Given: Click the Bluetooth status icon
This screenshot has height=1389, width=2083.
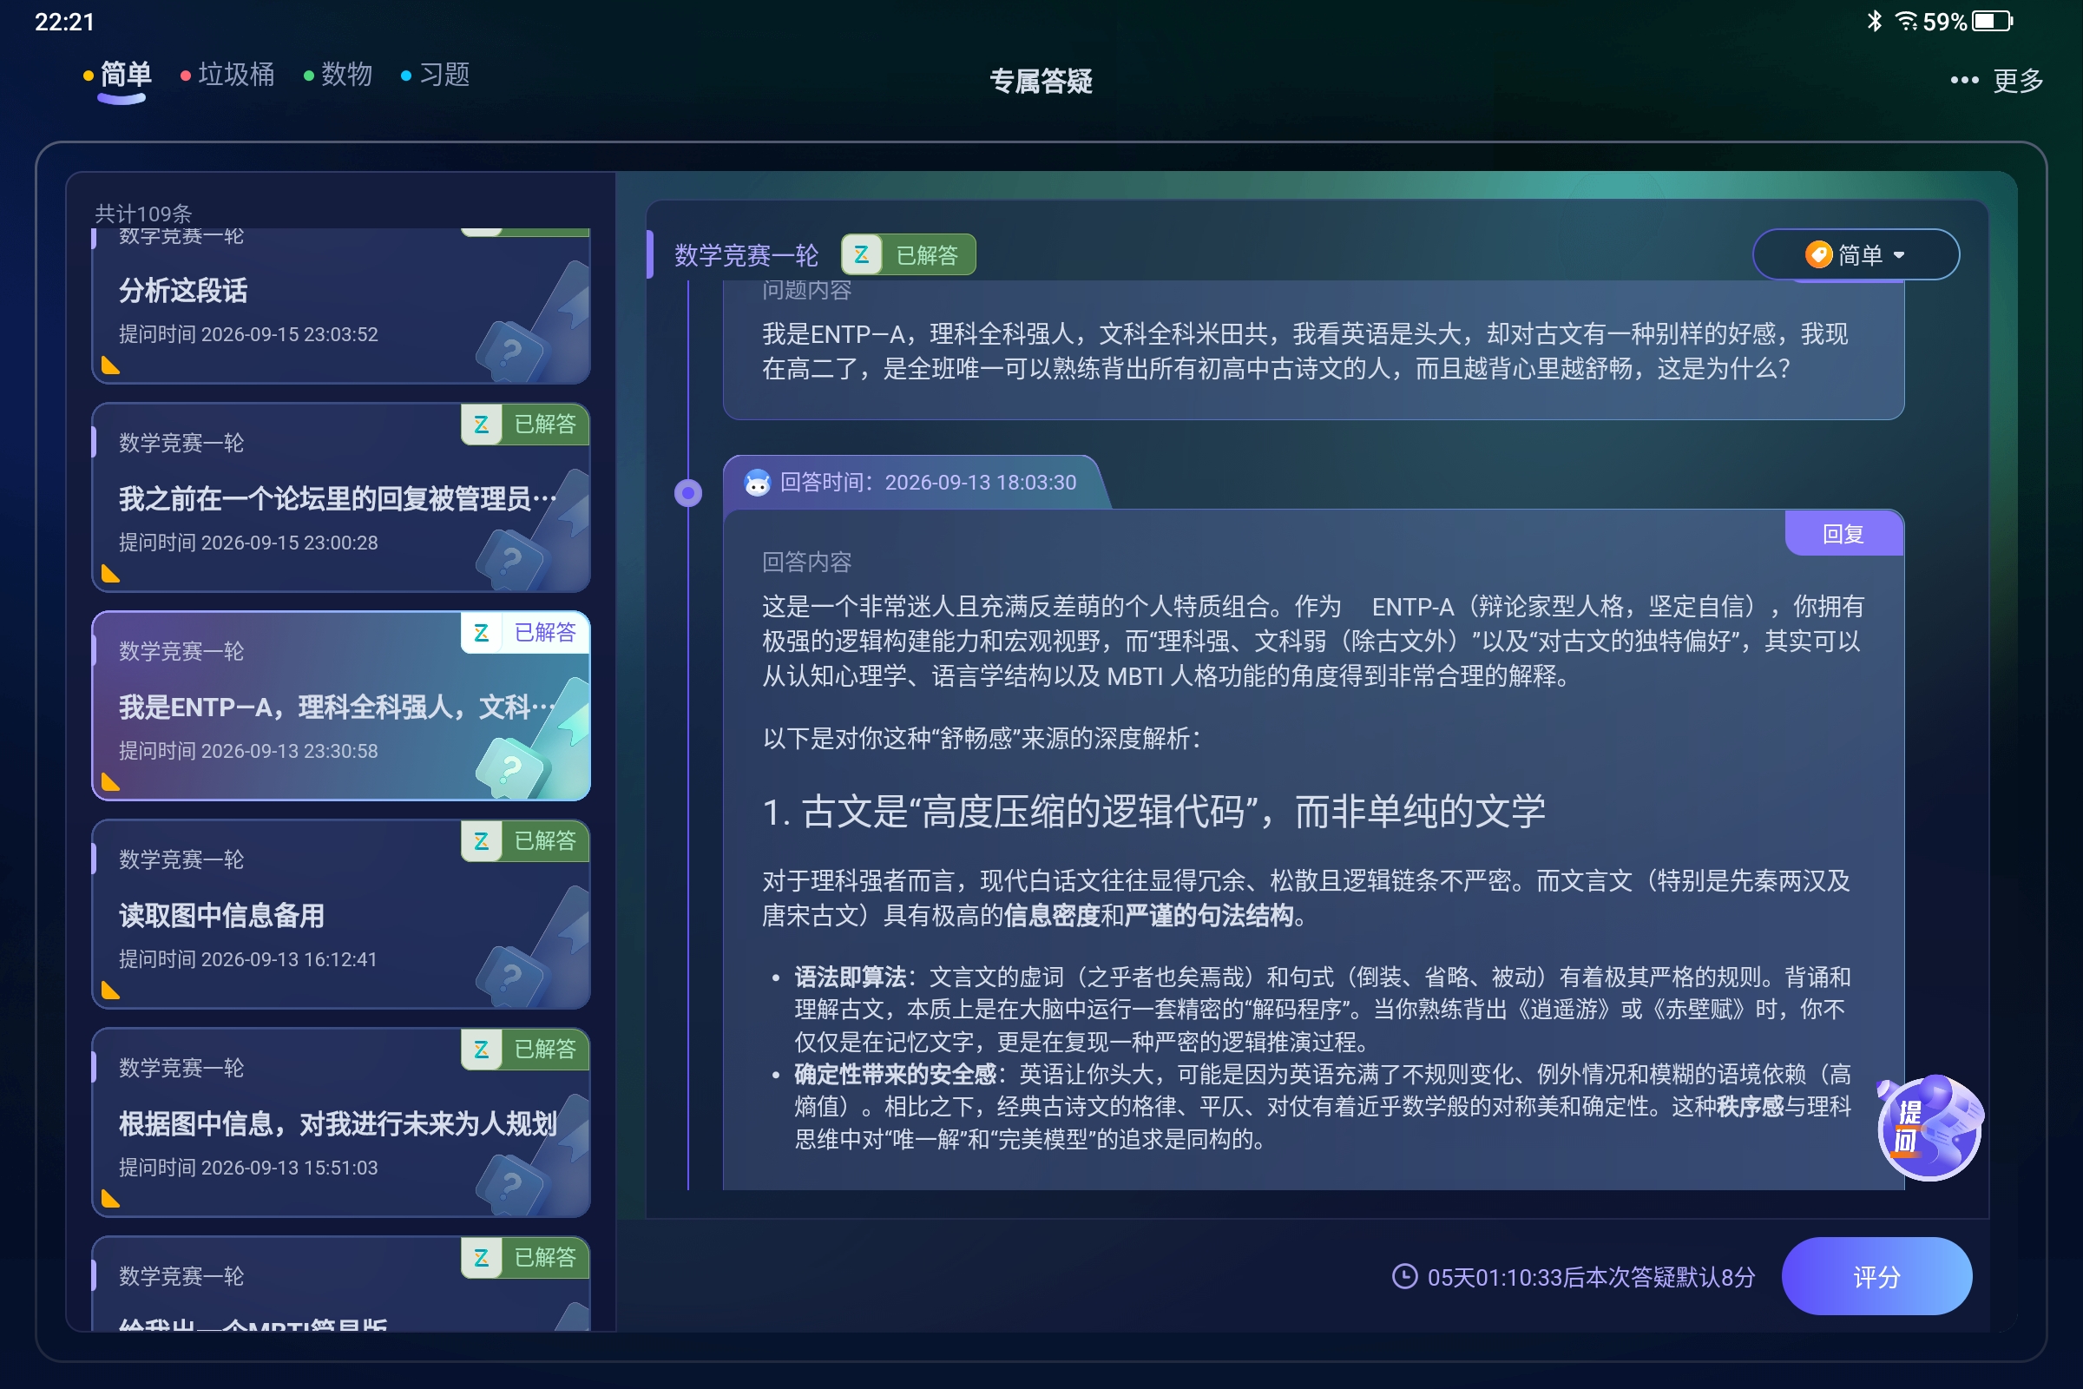Looking at the screenshot, I should point(1875,20).
